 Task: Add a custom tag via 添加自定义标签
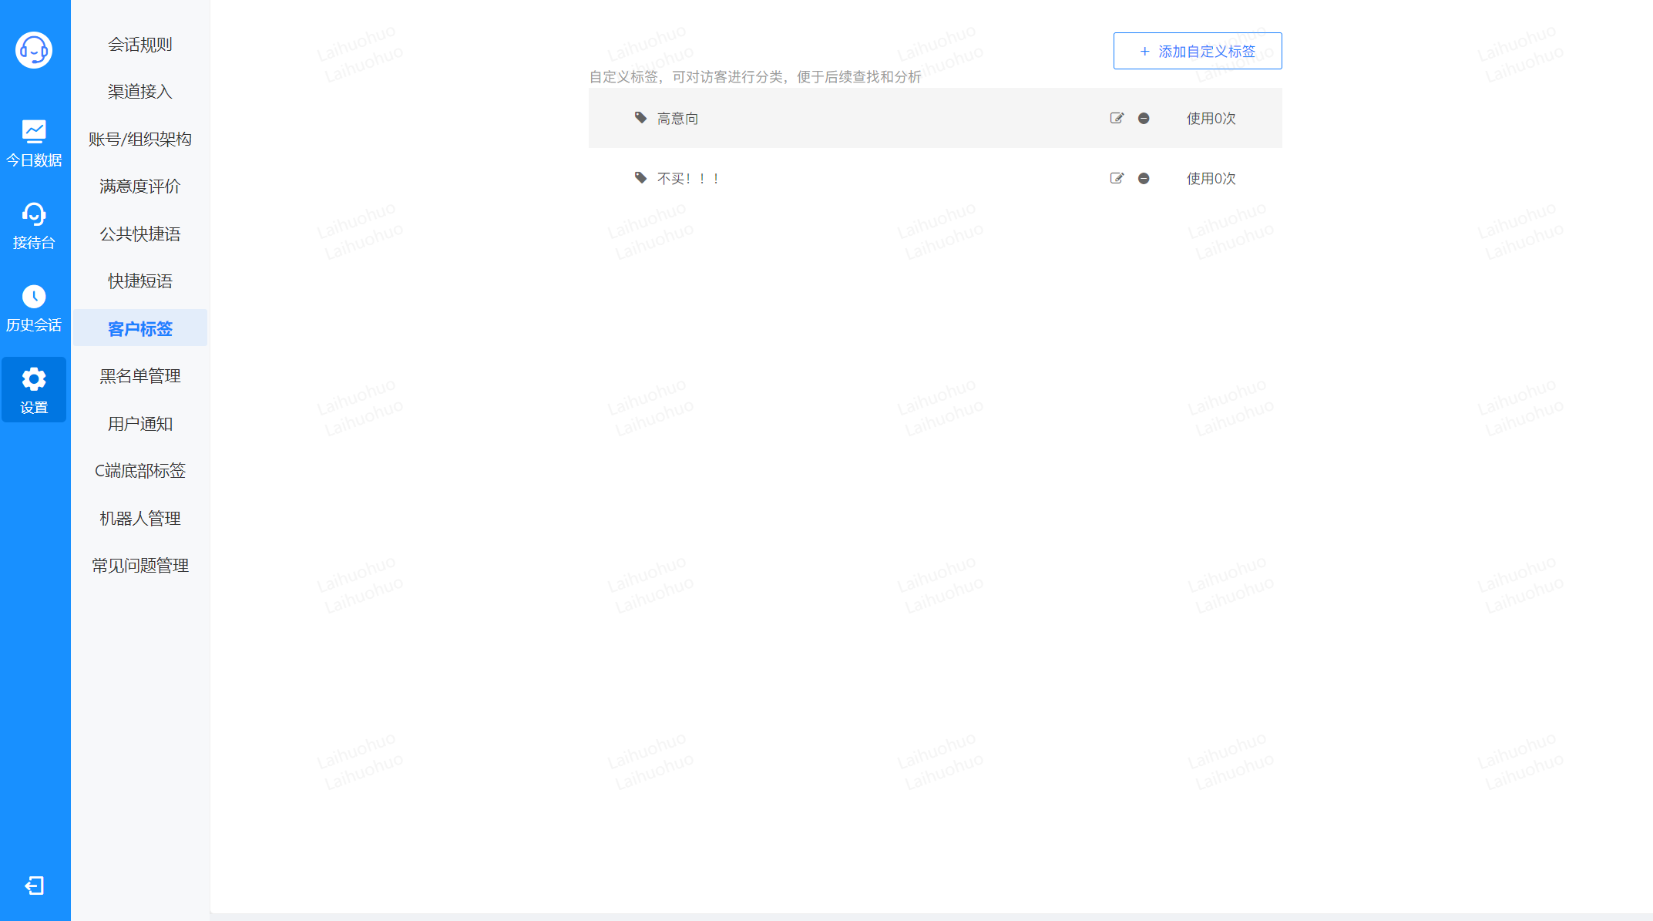click(x=1198, y=51)
